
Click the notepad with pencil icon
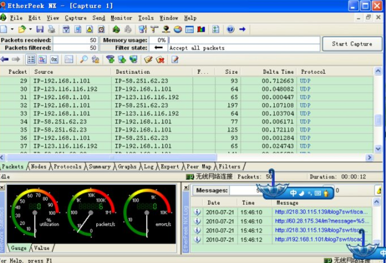[175, 59]
